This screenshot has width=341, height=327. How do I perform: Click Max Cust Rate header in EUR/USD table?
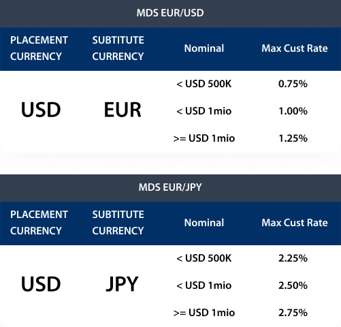coord(295,48)
